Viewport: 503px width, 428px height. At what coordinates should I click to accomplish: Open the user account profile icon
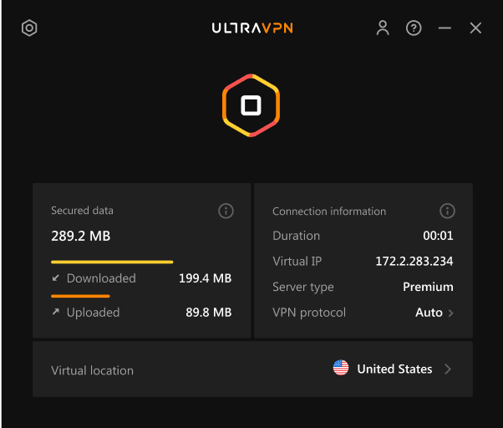pos(383,28)
